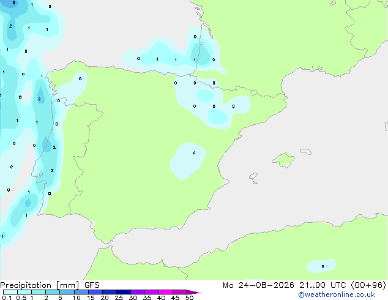The image size is (388, 300).
Task: Click the legend label '0.5'
Action: pos(21,298)
